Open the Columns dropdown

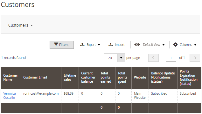tap(185, 45)
